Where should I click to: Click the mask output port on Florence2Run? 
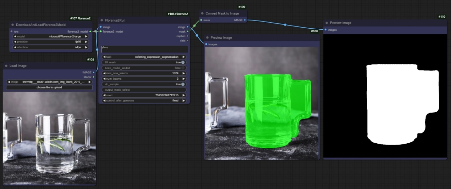(188, 31)
